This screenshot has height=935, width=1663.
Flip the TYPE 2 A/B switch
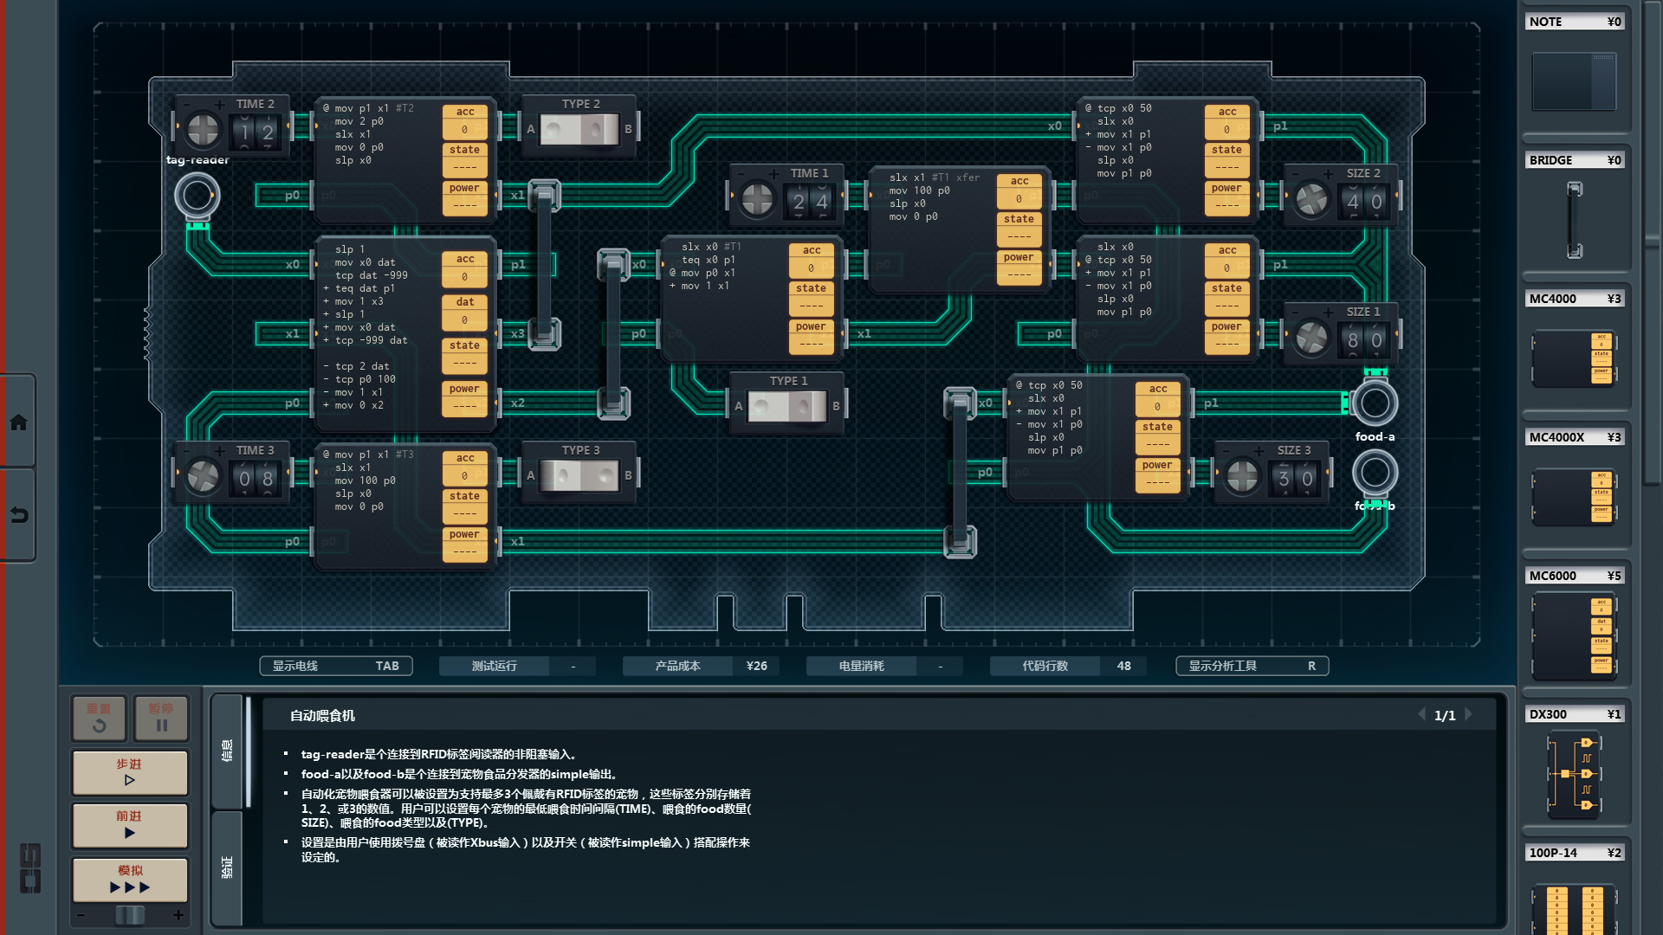(579, 130)
